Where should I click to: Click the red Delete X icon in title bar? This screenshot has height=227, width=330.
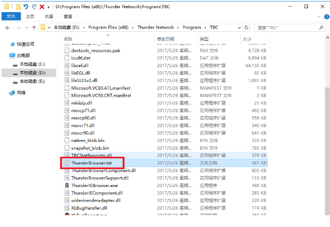click(x=42, y=7)
